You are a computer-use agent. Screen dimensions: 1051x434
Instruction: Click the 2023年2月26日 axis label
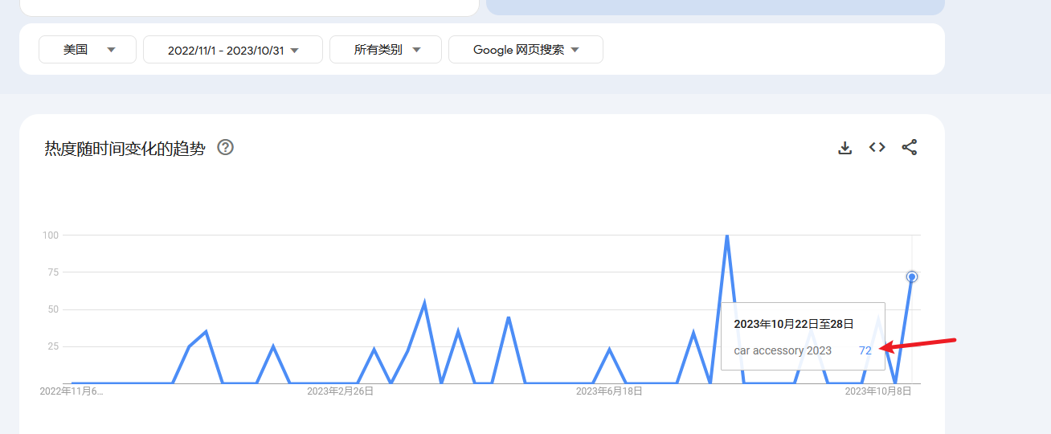[341, 391]
